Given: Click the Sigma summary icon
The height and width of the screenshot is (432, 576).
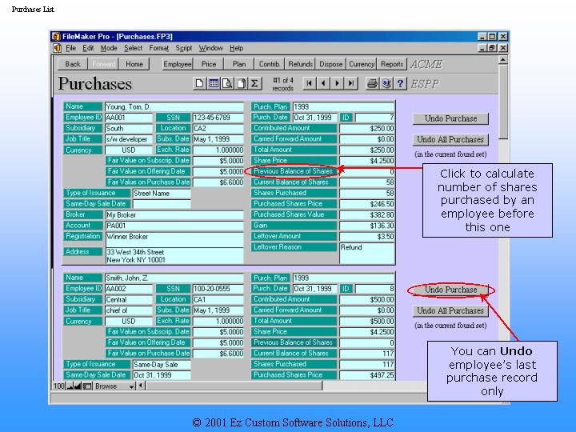Looking at the screenshot, I should (255, 83).
